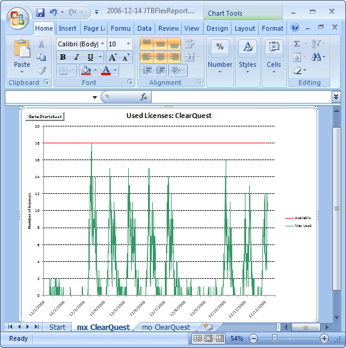Open the chart Format tab

[273, 28]
